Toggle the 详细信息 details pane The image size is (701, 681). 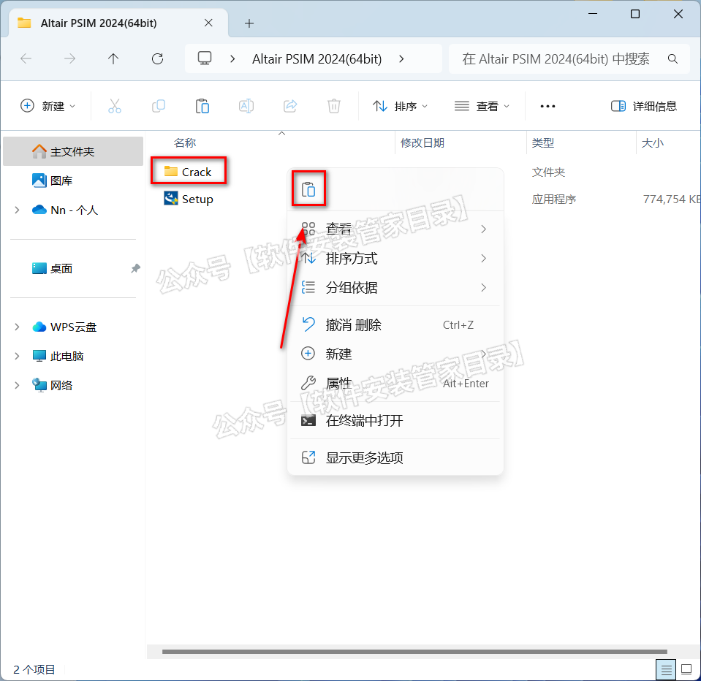[644, 107]
